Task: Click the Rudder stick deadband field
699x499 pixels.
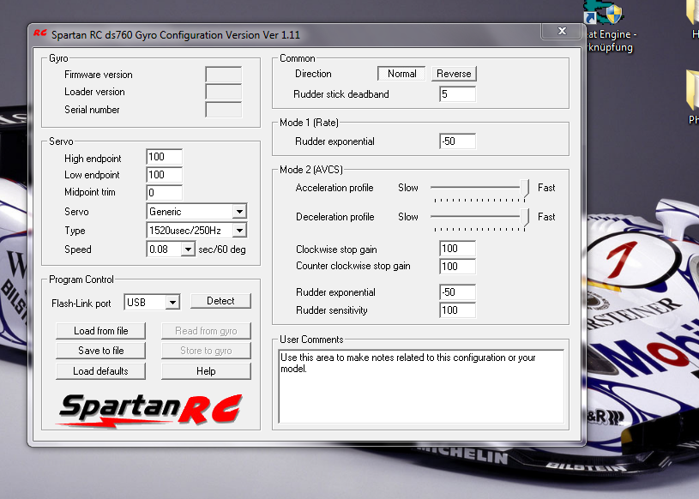Action: coord(457,94)
